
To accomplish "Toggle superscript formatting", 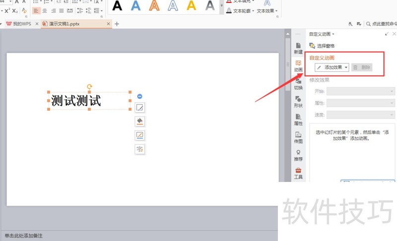I will click(7, 10).
